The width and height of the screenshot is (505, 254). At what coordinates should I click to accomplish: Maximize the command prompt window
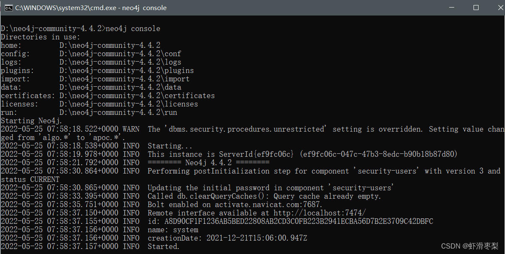[476, 8]
